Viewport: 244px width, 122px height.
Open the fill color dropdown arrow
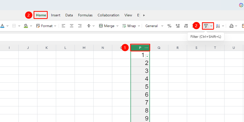pyautogui.click(x=31, y=26)
